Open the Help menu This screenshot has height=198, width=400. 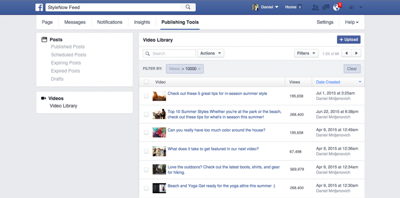point(351,22)
